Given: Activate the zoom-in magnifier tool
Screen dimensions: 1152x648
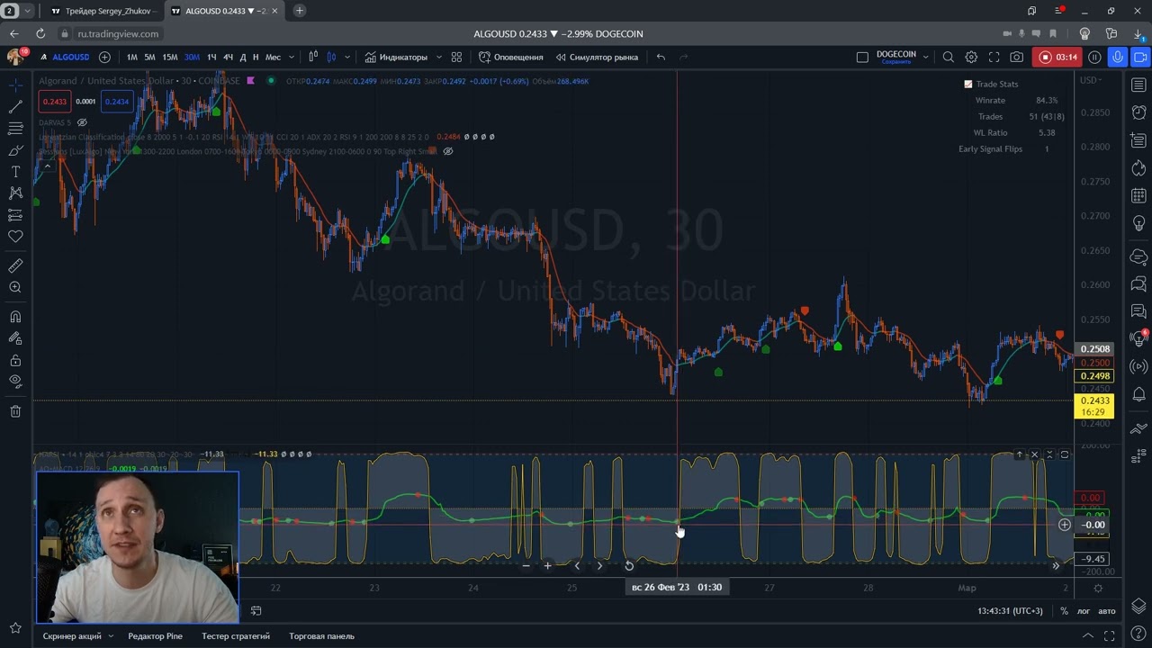Looking at the screenshot, I should [15, 287].
